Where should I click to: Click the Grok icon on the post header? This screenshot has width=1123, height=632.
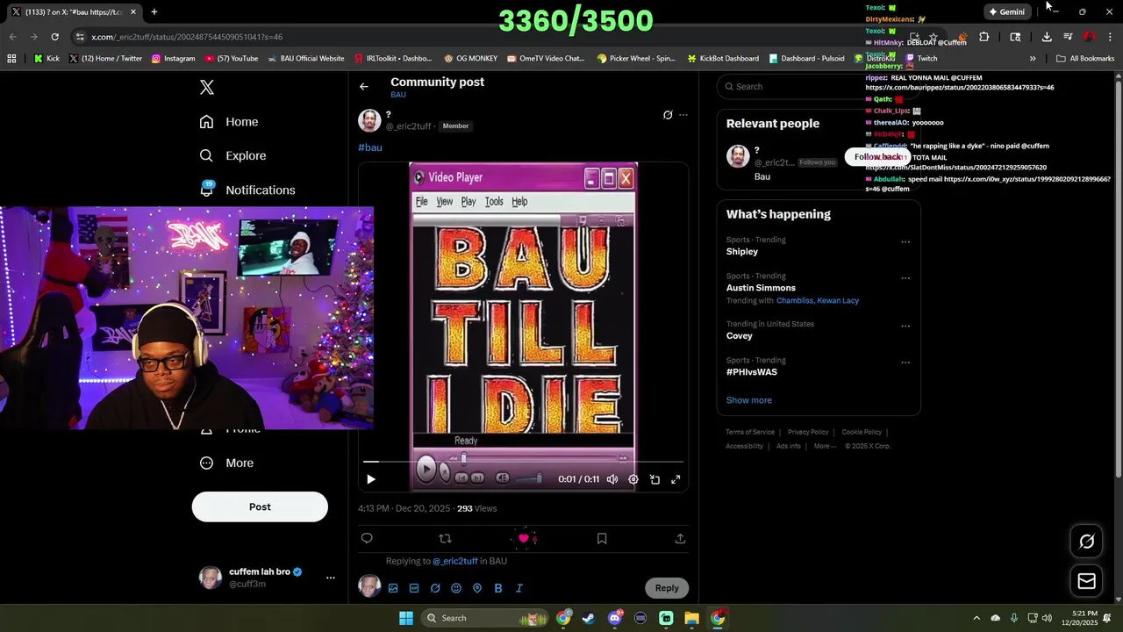pyautogui.click(x=668, y=115)
